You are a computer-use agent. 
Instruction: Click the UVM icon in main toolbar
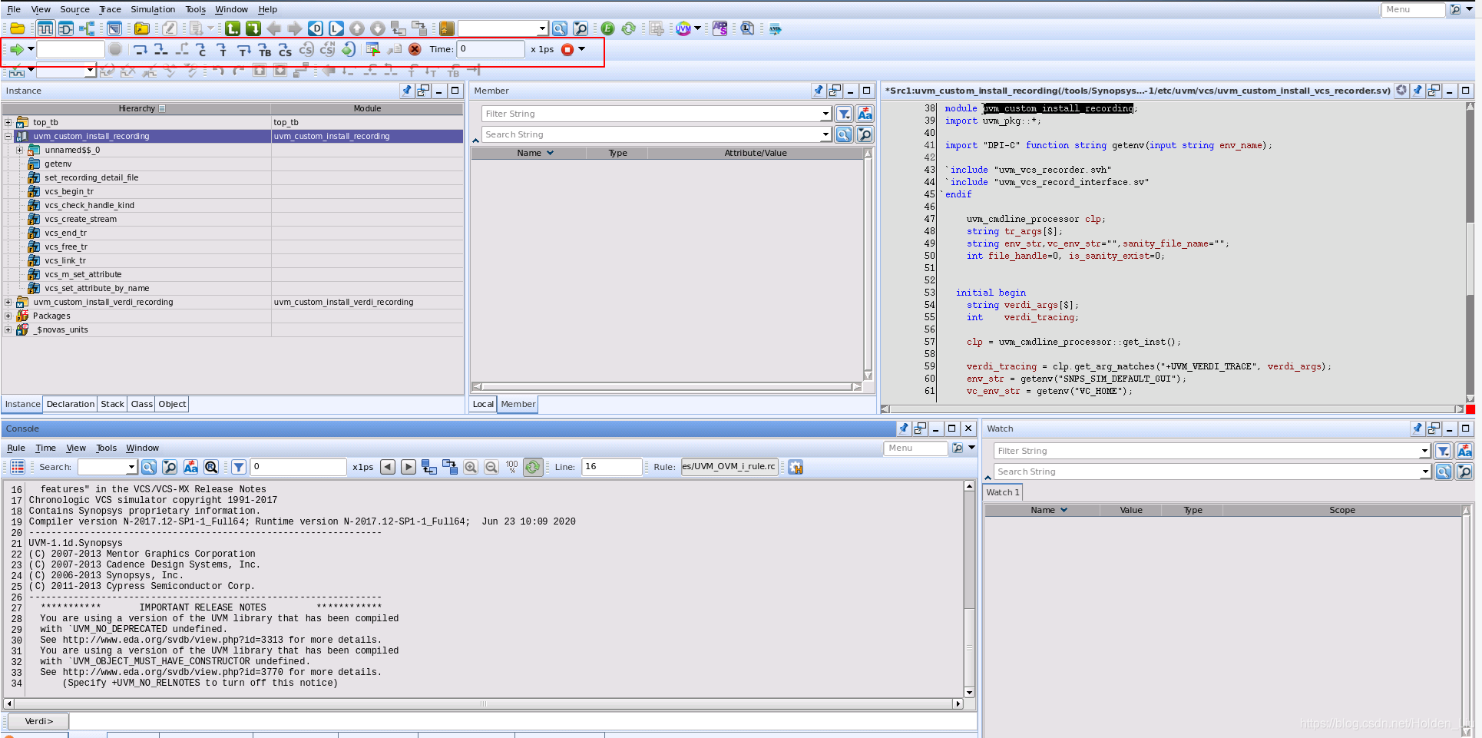click(683, 28)
